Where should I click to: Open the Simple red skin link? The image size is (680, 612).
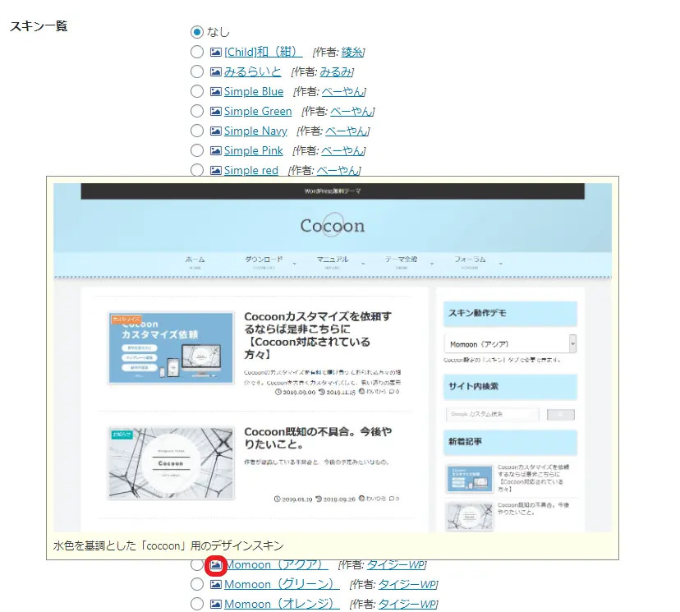point(251,171)
